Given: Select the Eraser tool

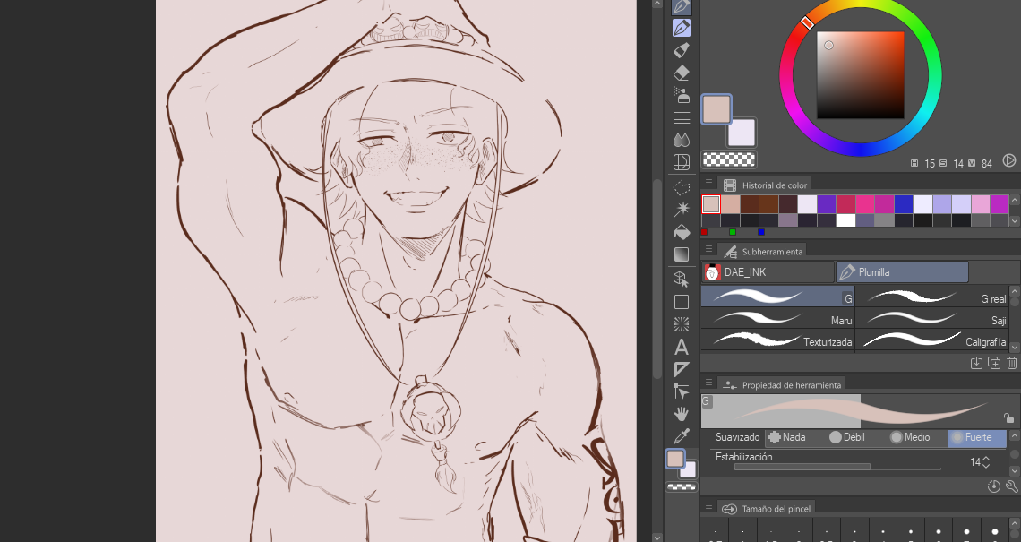Looking at the screenshot, I should (681, 73).
